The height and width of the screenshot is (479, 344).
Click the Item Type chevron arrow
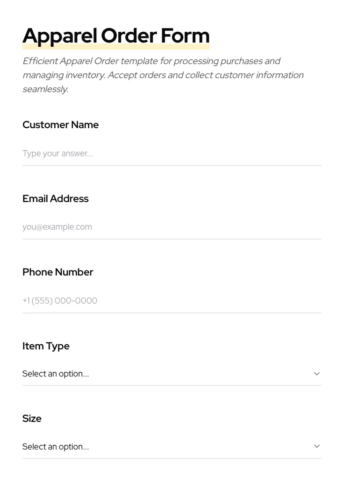316,374
